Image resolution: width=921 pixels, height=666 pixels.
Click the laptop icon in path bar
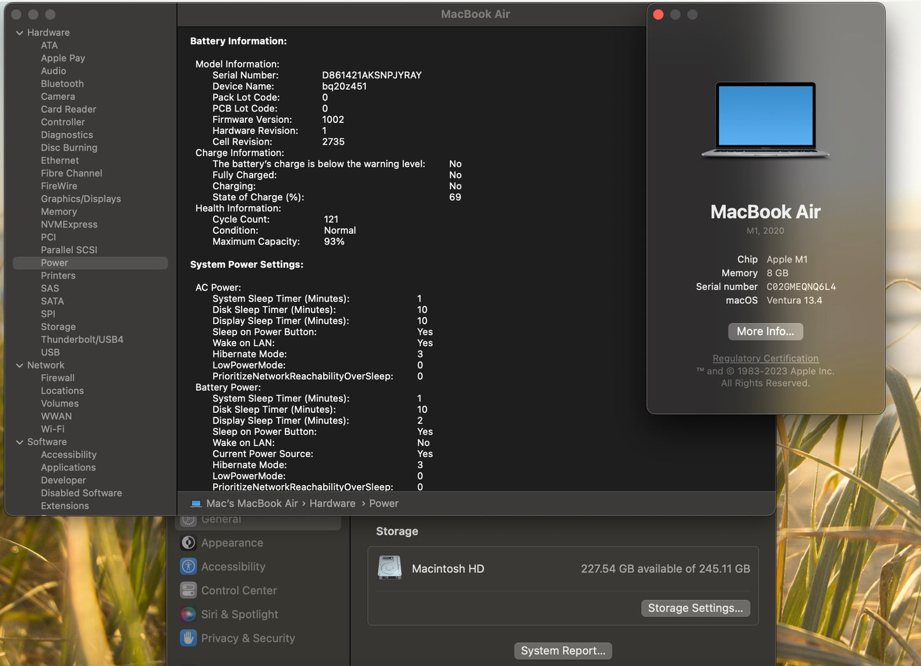coord(196,503)
